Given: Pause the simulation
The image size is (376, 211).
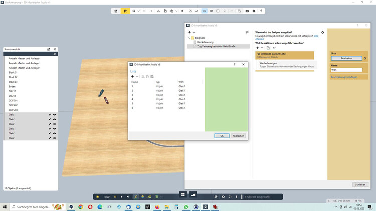Looking at the screenshot, I should (115, 197).
